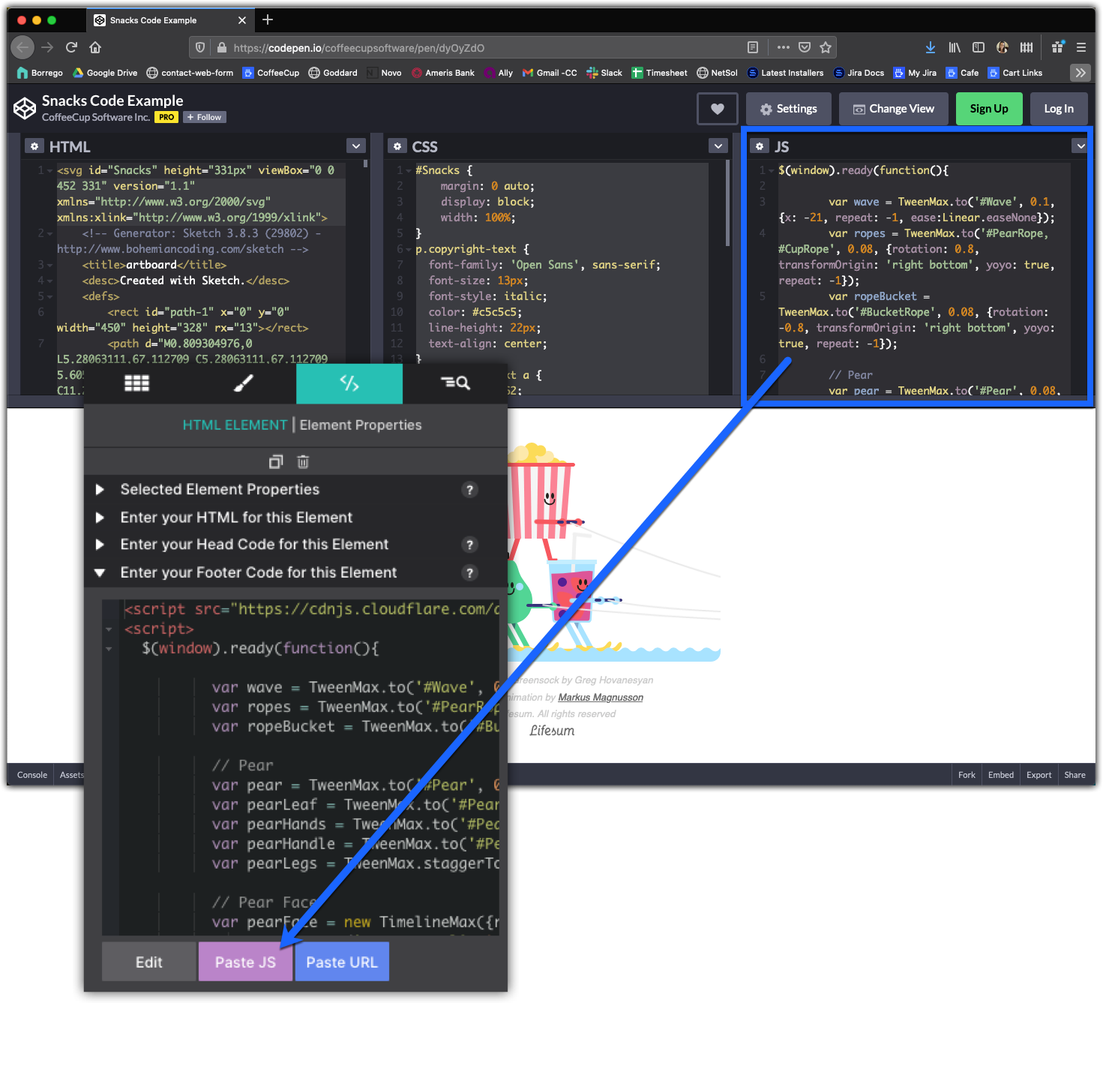Click the purple Paste JS button
Viewport: 1103px width, 1090px height.
point(245,962)
